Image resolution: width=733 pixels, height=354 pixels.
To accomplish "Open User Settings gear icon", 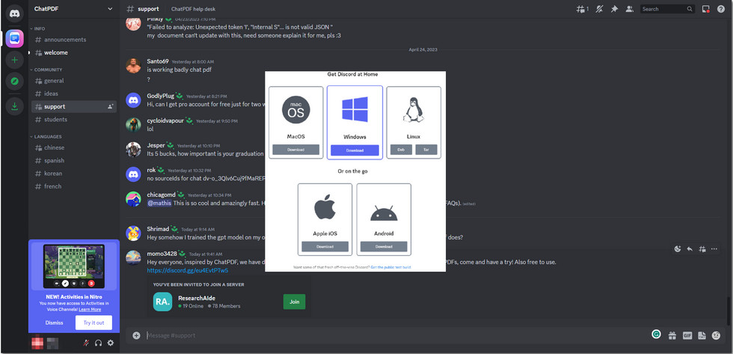I will coord(111,343).
